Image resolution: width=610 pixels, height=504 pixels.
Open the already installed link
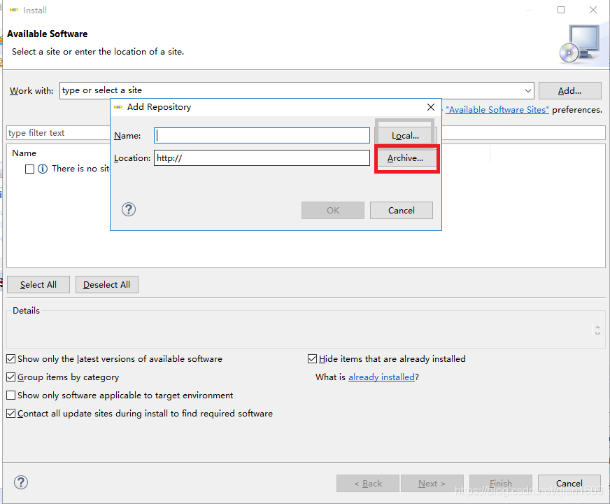pos(381,377)
